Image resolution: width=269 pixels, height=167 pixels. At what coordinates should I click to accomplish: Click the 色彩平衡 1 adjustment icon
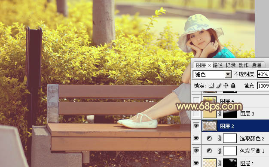coord(209,151)
